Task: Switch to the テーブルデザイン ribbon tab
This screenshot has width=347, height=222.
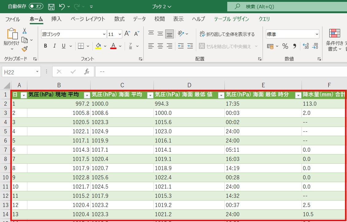Action: pos(231,19)
